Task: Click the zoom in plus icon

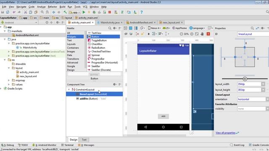Action: click(x=192, y=34)
